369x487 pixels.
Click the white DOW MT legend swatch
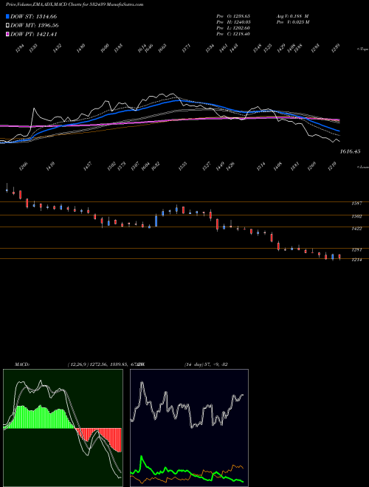pyautogui.click(x=7, y=25)
